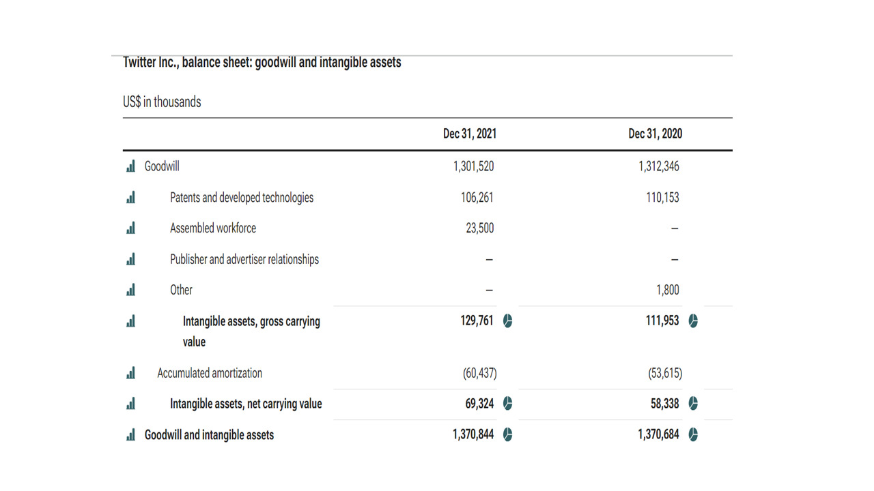Click the Dec 31, 2021 column header
Viewport: 874px width, 491px height.
click(470, 134)
